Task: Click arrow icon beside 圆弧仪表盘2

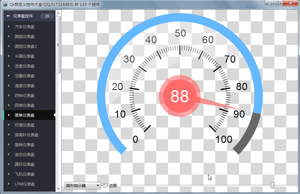Action: pos(9,46)
